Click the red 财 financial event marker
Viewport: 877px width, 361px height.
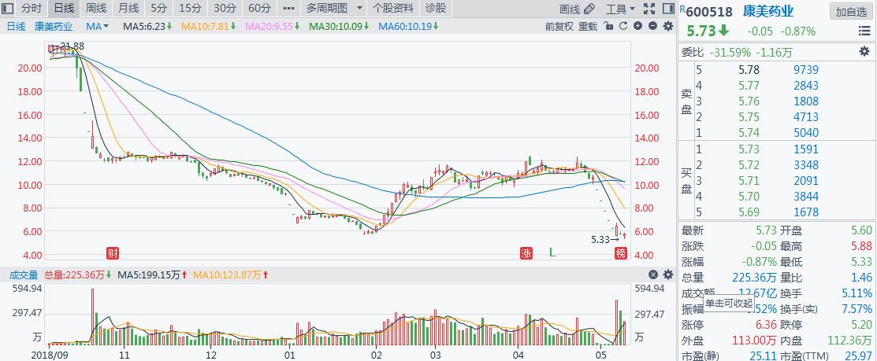[x=113, y=253]
